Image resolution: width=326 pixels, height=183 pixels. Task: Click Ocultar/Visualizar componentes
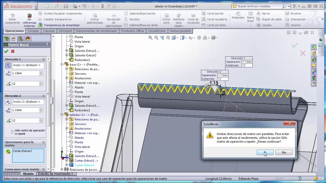pyautogui.click(x=60, y=13)
